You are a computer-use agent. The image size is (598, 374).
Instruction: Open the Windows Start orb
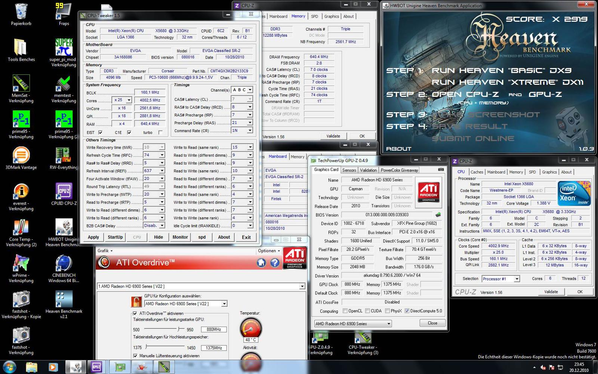[x=9, y=367]
